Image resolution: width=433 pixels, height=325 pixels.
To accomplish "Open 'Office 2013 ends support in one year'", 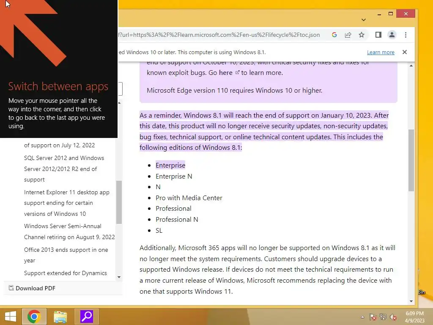I will 66,255.
